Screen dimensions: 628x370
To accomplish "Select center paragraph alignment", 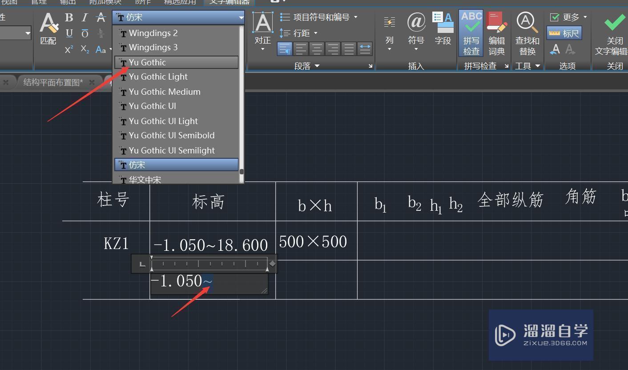I will 317,48.
